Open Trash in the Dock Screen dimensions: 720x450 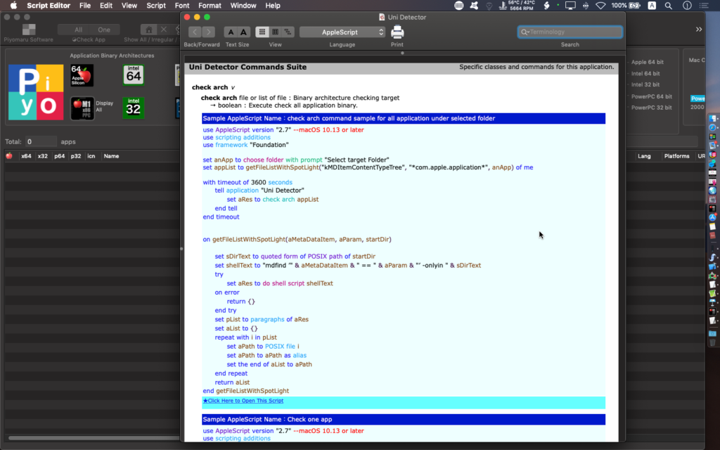(713, 342)
